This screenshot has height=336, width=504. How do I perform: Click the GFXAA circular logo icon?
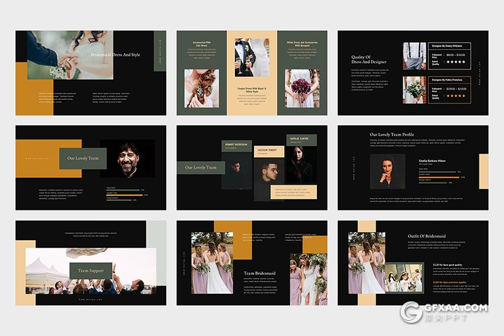[x=412, y=312]
